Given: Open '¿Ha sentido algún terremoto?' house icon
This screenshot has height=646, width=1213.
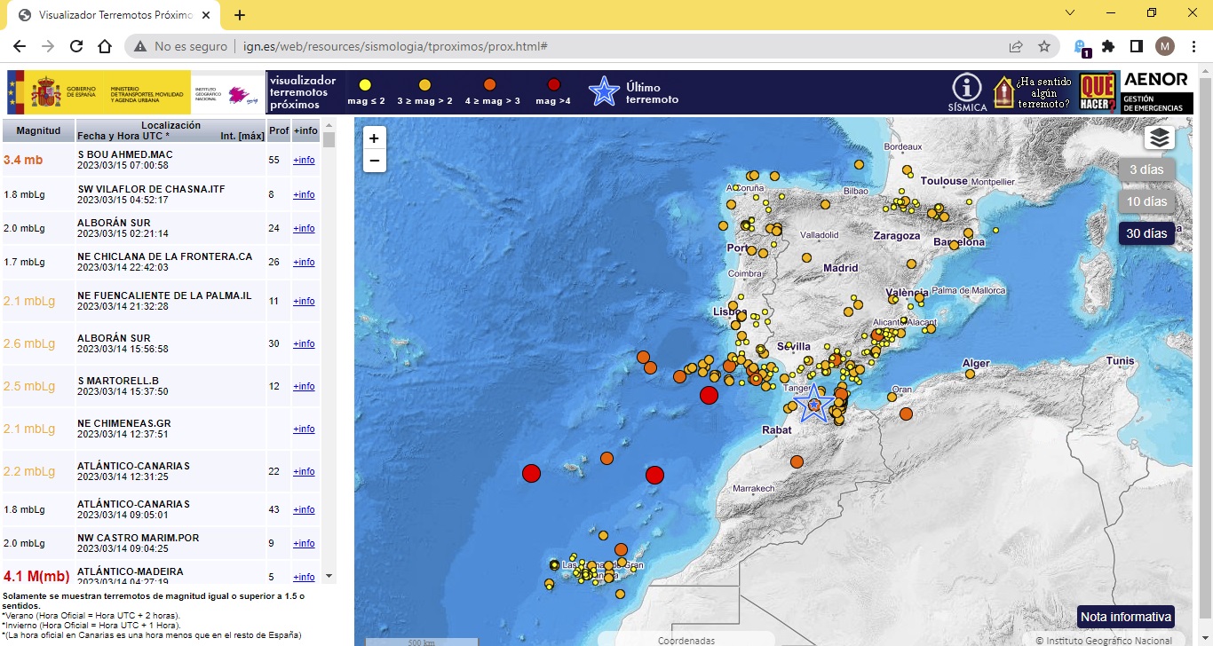Looking at the screenshot, I should coord(1031,92).
